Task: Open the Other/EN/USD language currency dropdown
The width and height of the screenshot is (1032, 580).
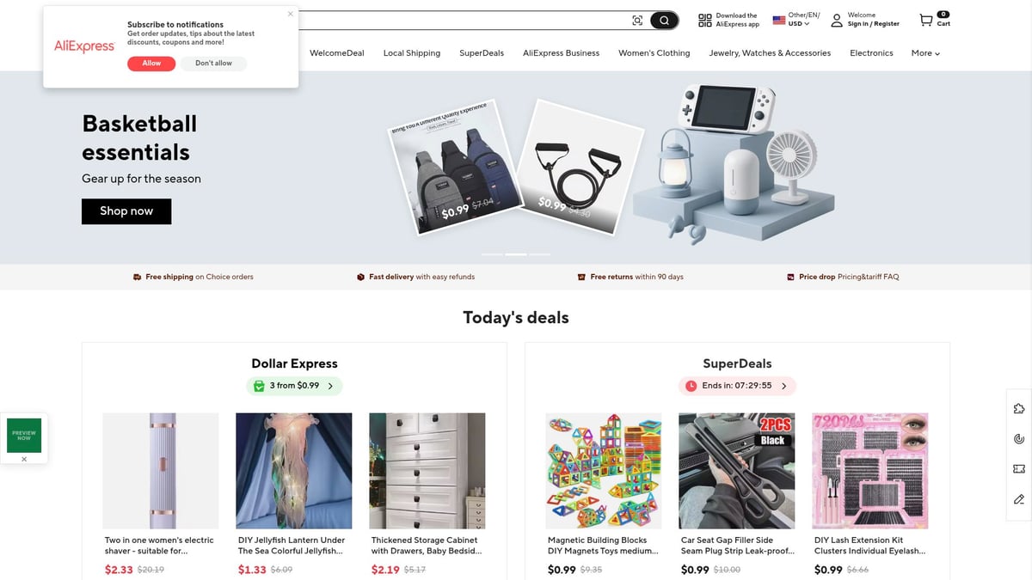Action: (798, 20)
